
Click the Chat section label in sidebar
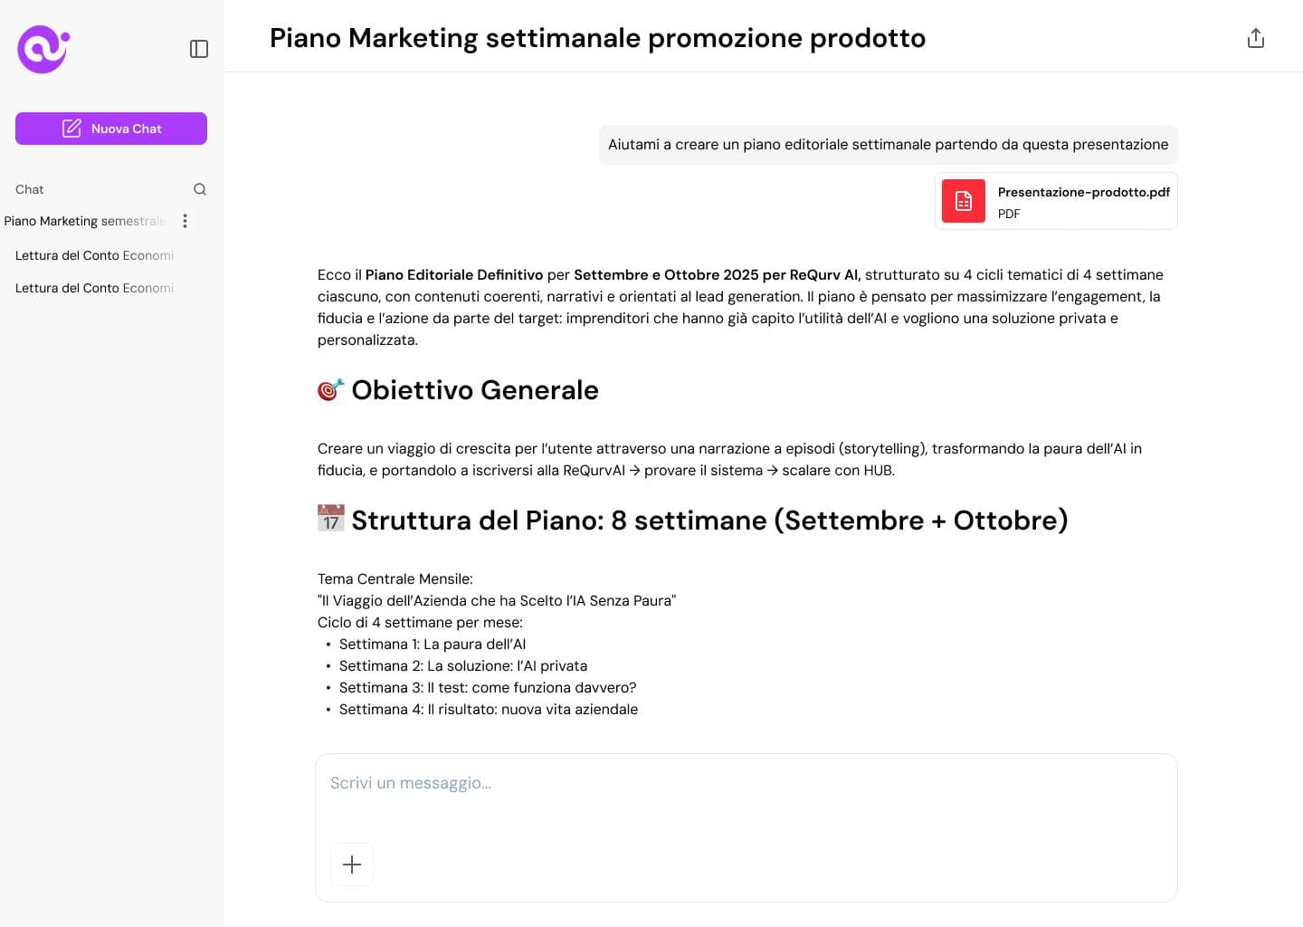[30, 189]
